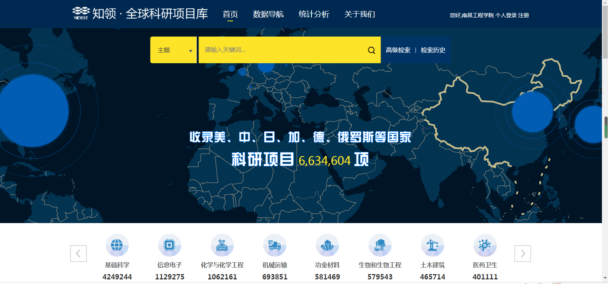Open the 统计分析 menu item
The width and height of the screenshot is (608, 284).
pos(314,14)
